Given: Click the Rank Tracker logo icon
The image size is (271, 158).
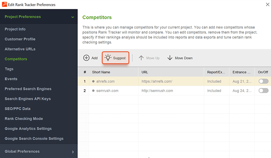Looking at the screenshot, I should click(5, 5).
